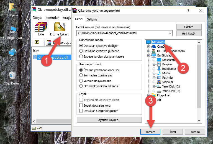
Task: Cancel with the İptal button
Action: pos(173,132)
